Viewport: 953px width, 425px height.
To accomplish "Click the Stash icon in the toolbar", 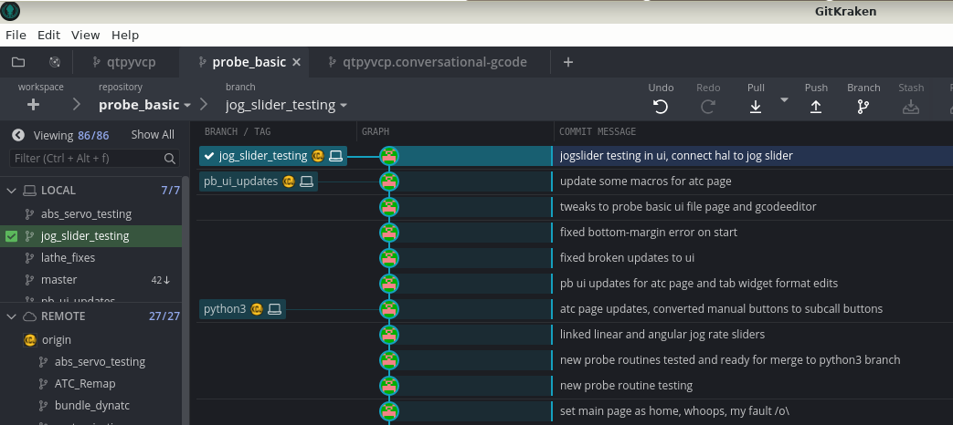I will click(x=910, y=108).
